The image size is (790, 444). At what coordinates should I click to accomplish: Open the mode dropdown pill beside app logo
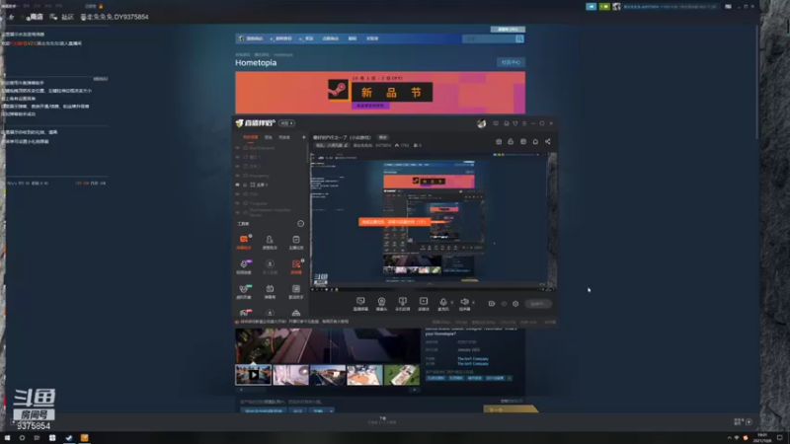click(x=286, y=123)
